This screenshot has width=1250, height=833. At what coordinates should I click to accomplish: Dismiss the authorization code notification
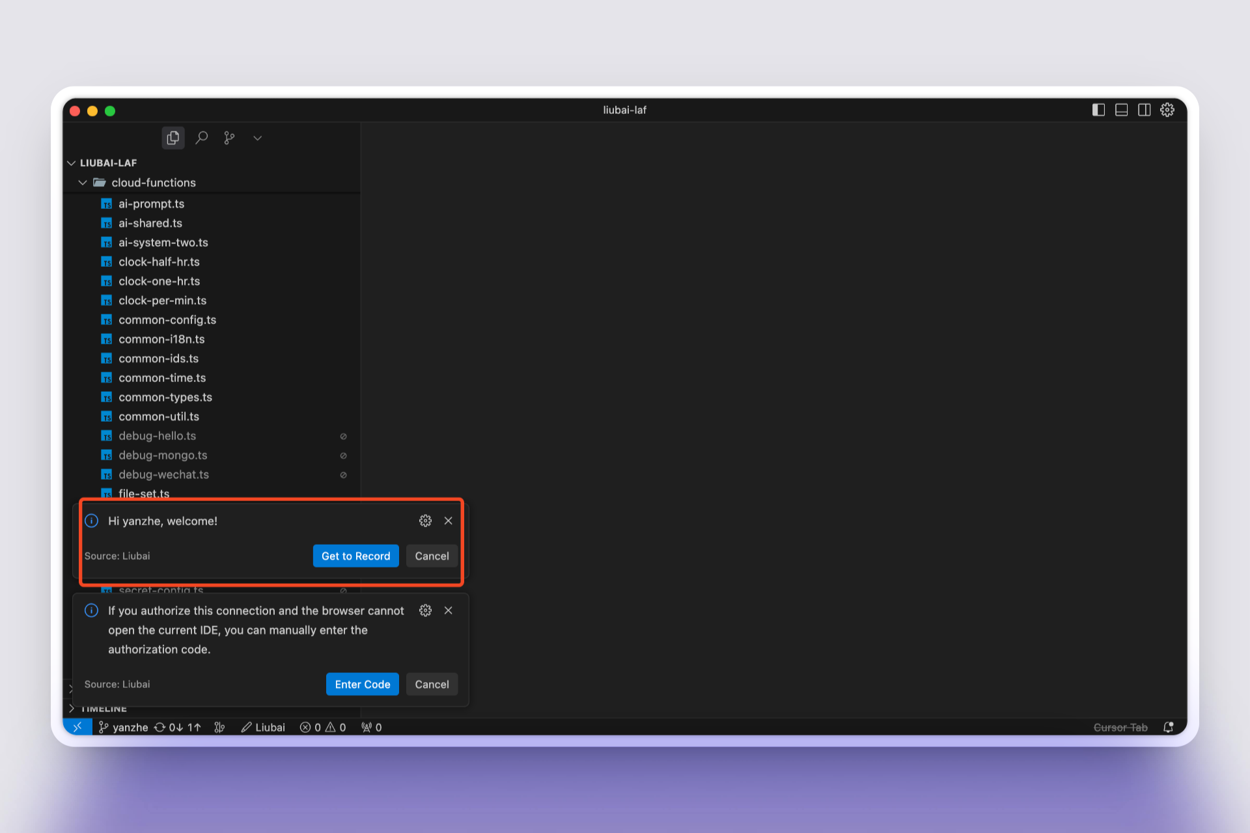click(448, 610)
